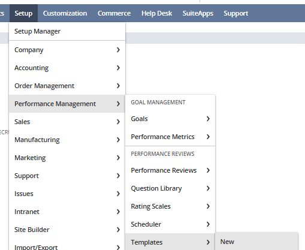The width and height of the screenshot is (305, 250).
Task: Open the Support menu in navigation bar
Action: [235, 13]
